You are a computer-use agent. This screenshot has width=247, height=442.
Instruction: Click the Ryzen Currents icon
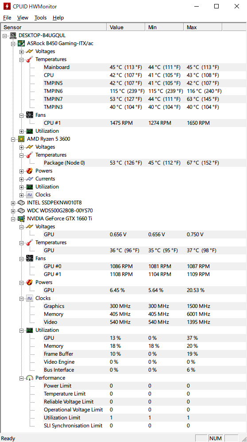pos(30,179)
